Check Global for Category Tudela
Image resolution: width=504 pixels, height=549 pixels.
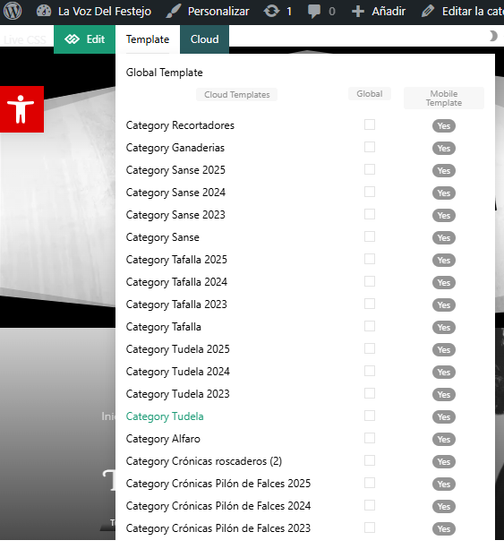pyautogui.click(x=370, y=416)
